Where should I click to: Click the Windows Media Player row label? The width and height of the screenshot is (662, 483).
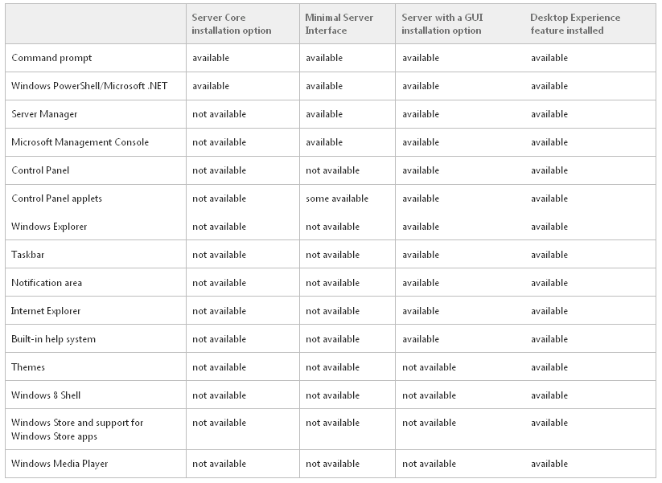[60, 464]
